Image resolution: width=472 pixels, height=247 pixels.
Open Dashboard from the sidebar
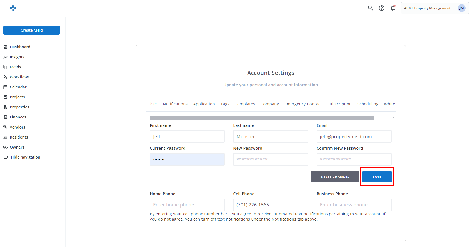click(x=20, y=47)
